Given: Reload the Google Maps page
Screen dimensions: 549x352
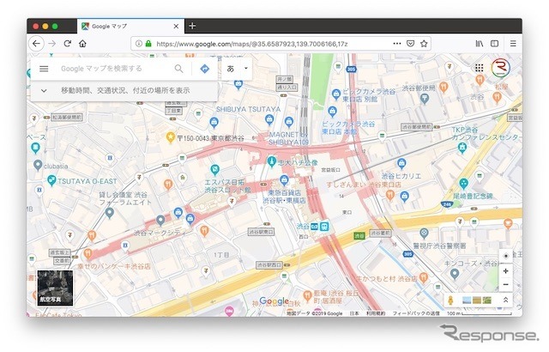Looking at the screenshot, I should 67,44.
